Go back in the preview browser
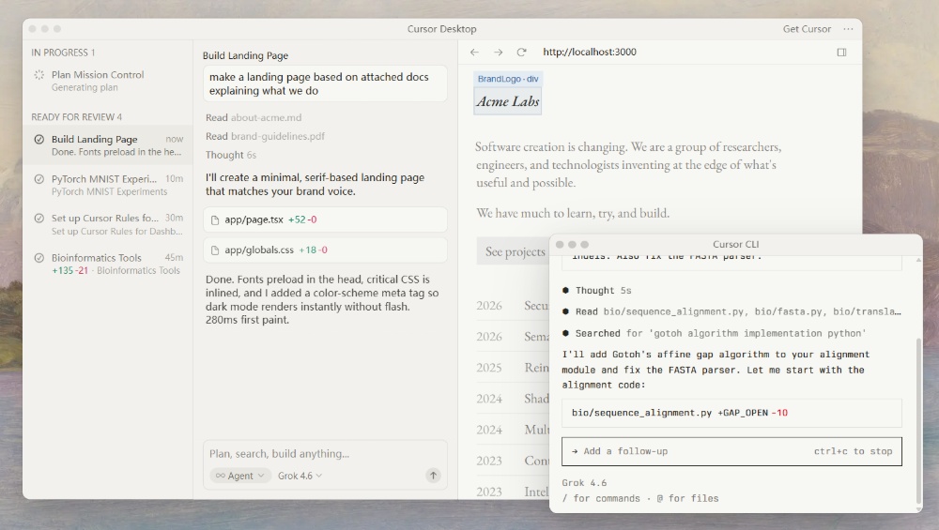 click(x=474, y=52)
